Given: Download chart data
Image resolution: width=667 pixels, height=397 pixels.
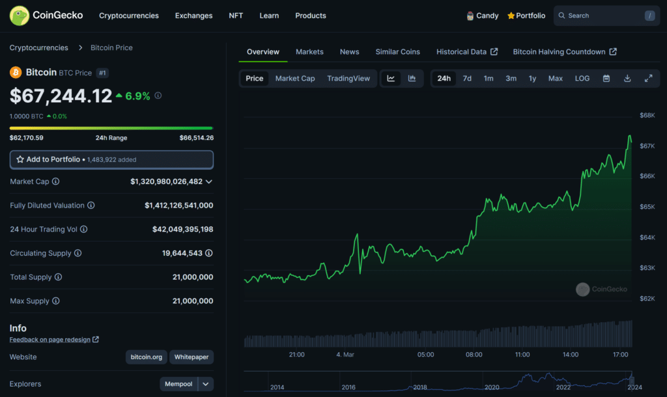Looking at the screenshot, I should [x=627, y=78].
